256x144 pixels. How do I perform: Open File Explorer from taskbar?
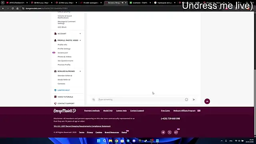(x=110, y=141)
